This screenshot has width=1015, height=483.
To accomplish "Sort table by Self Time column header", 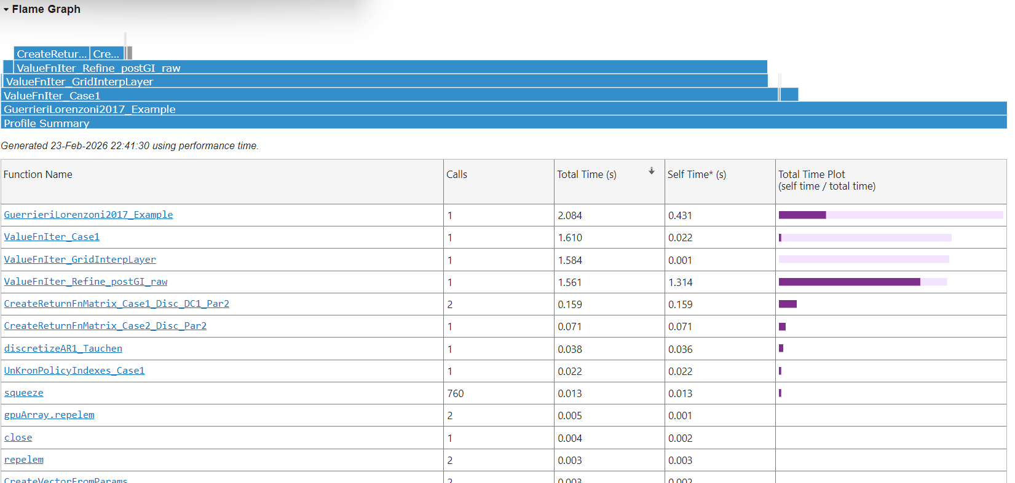I will [697, 175].
